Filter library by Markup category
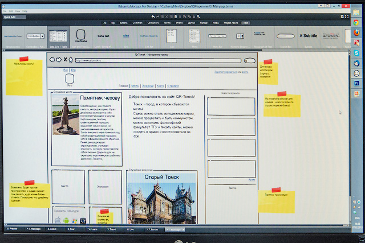The height and width of the screenshot is (243, 365). tap(204, 23)
